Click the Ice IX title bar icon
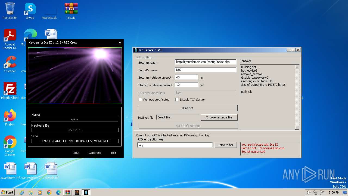 pos(136,50)
